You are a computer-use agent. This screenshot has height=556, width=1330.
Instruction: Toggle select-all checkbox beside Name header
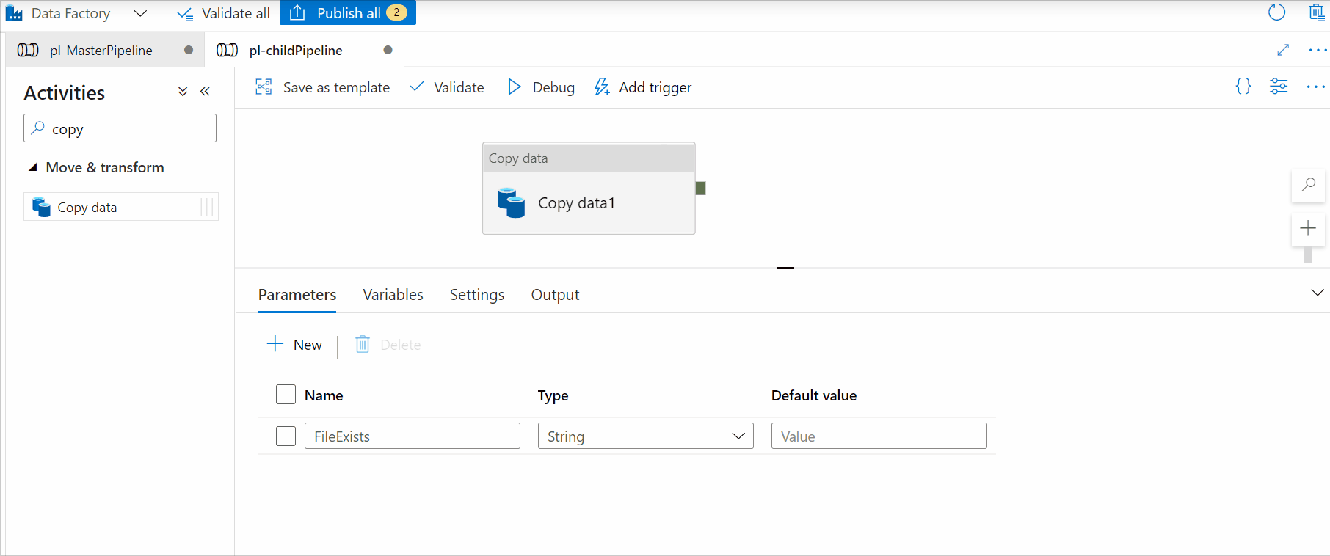pos(286,395)
